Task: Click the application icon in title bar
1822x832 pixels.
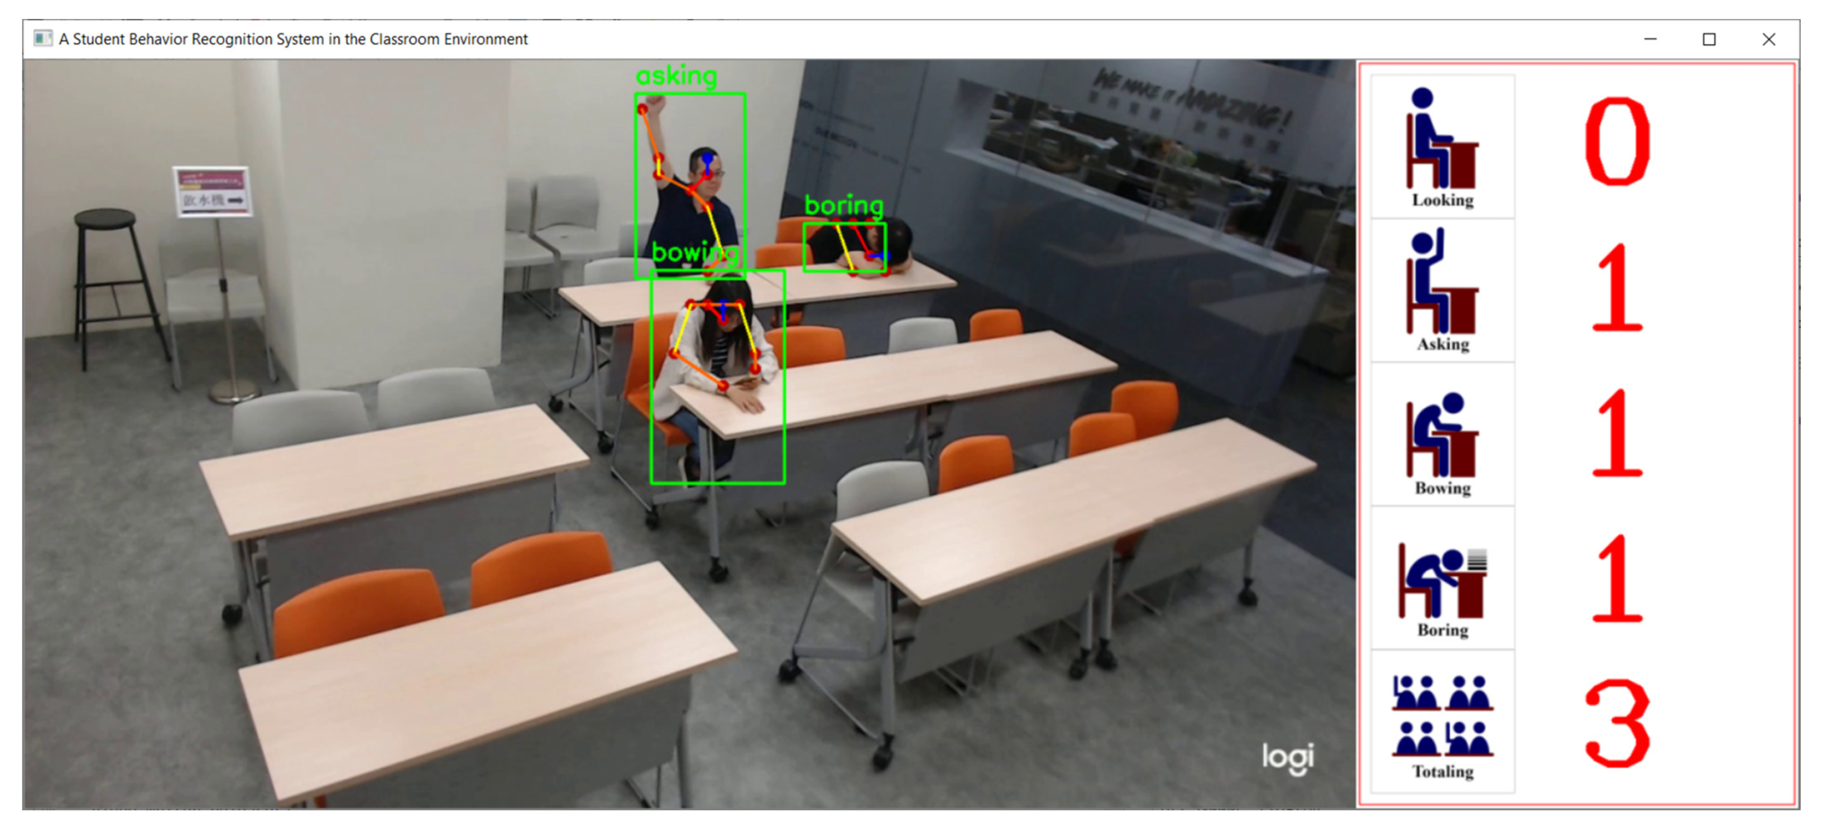Action: [x=42, y=38]
